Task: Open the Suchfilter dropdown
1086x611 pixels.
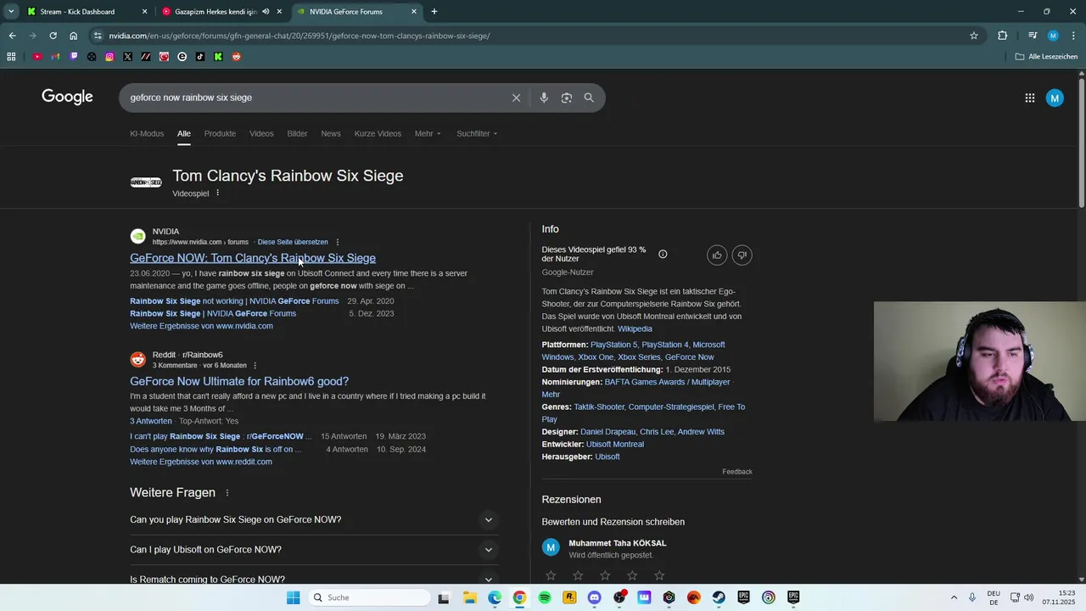Action: click(477, 134)
